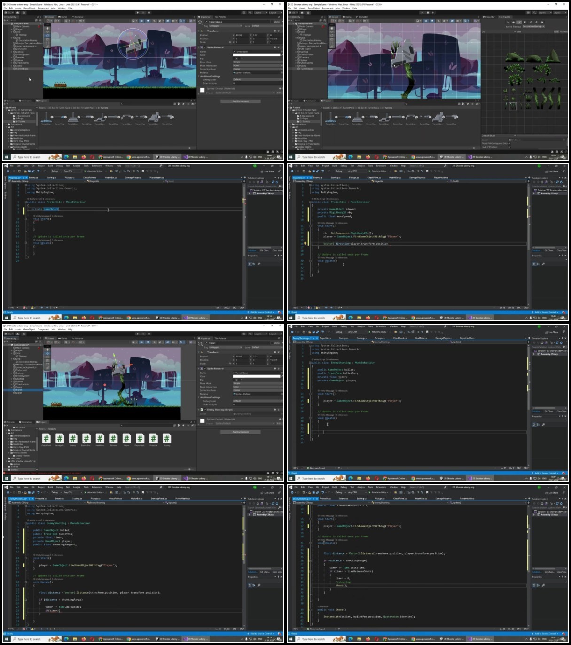Select the highlighted Paintbrush tool in Tile Palette
Screen dimensions: 571x645
[519, 22]
